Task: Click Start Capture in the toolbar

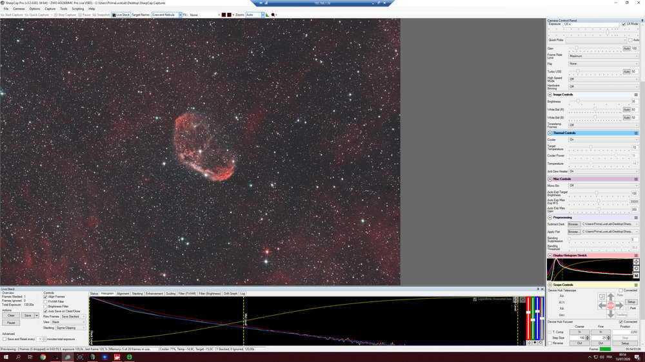Action: point(12,15)
